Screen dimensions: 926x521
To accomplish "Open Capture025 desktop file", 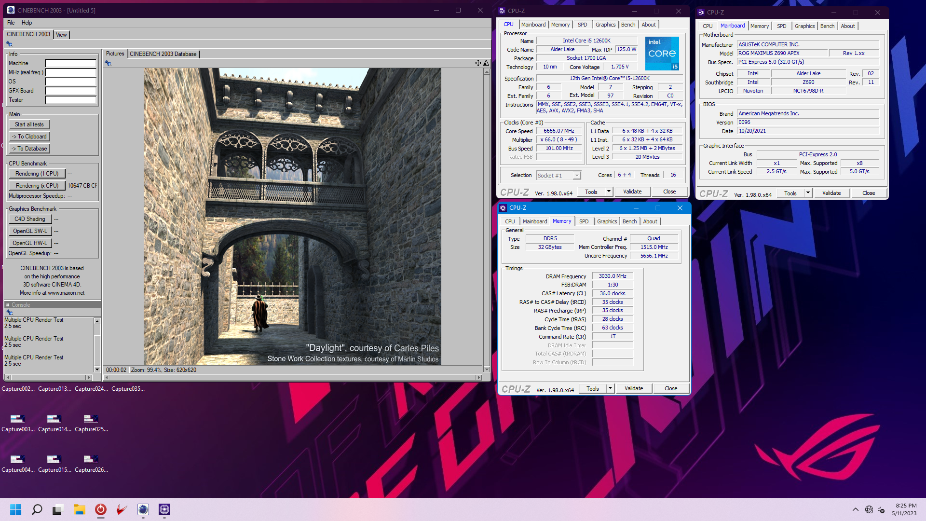I will (x=91, y=422).
